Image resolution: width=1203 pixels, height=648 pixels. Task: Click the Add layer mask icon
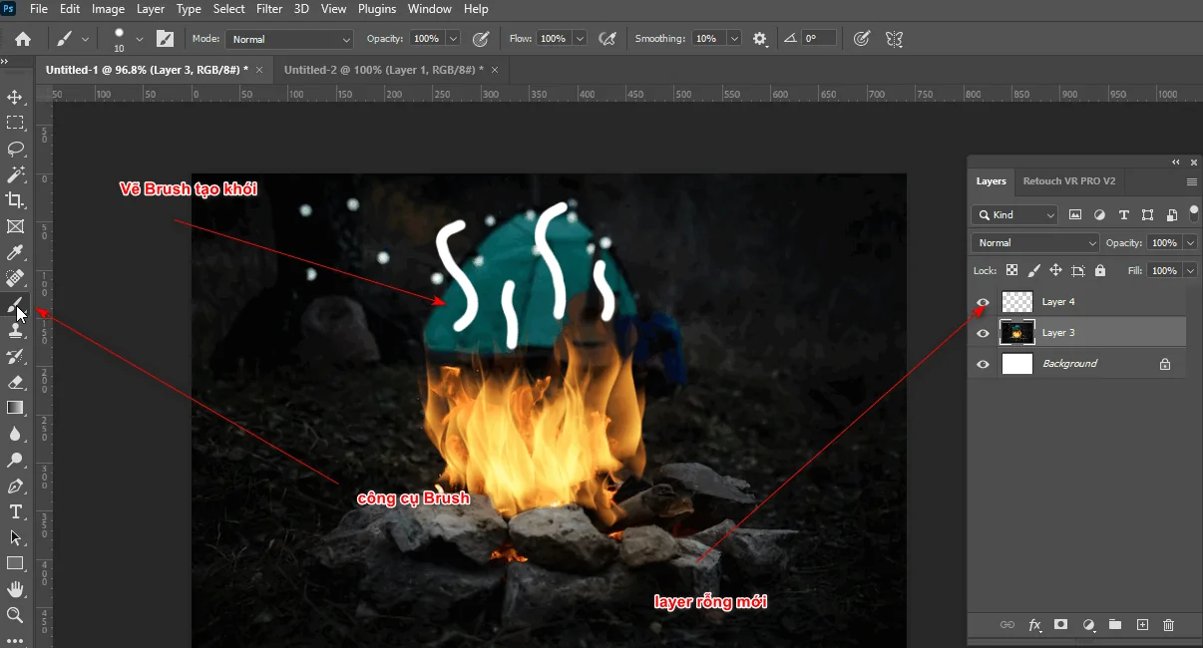1060,625
